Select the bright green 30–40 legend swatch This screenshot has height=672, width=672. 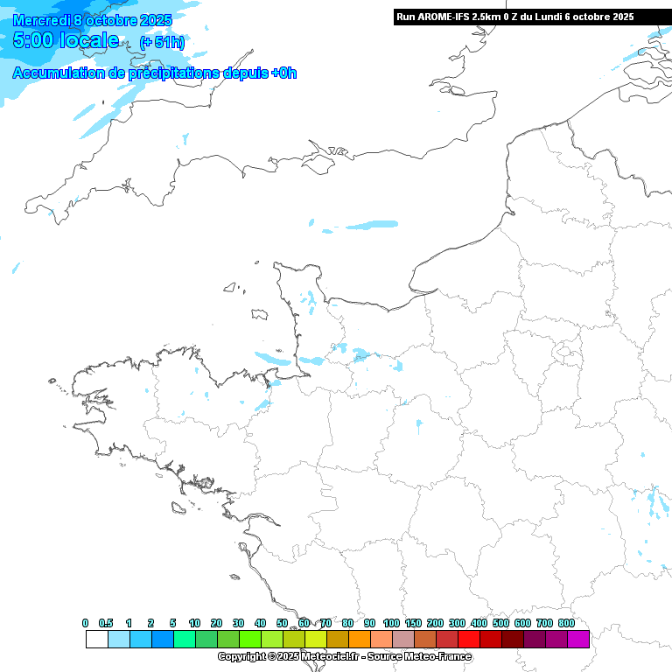pos(249,639)
